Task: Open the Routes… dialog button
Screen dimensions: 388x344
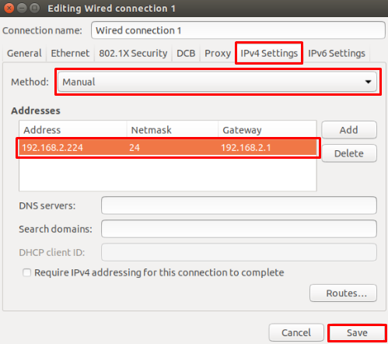Action: pyautogui.click(x=343, y=293)
